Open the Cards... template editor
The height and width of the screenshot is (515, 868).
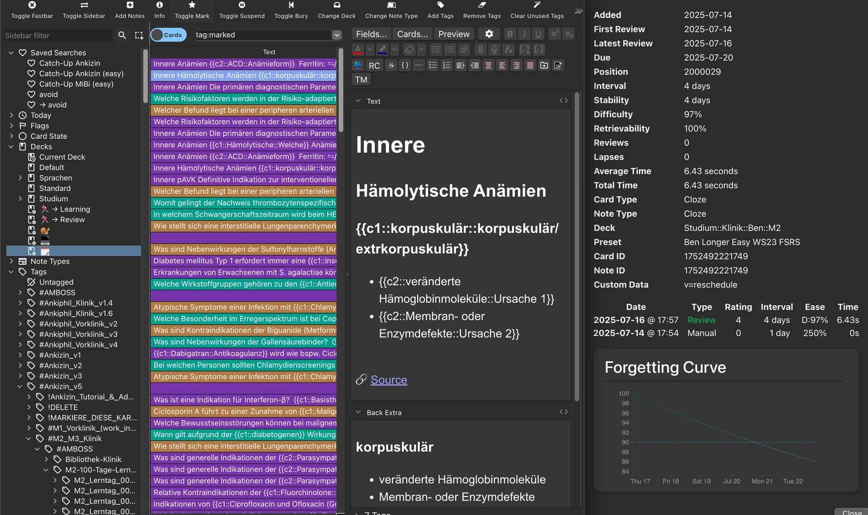click(x=412, y=34)
